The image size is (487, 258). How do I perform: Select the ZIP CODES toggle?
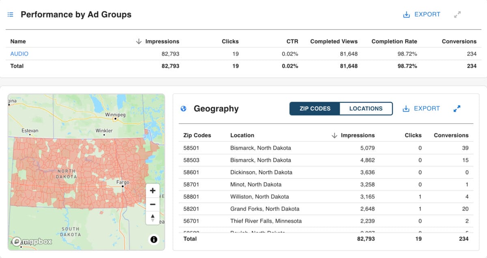coord(315,109)
